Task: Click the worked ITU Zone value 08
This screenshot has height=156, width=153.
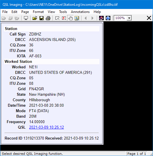Action: point(31,83)
